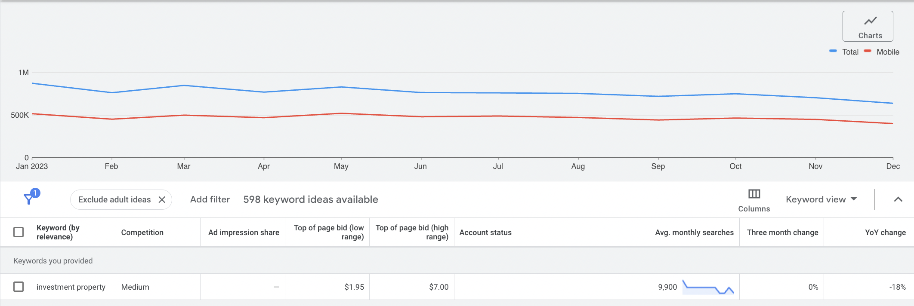Viewport: 914px width, 306px height.
Task: Click the Total legend label
Action: pos(850,52)
